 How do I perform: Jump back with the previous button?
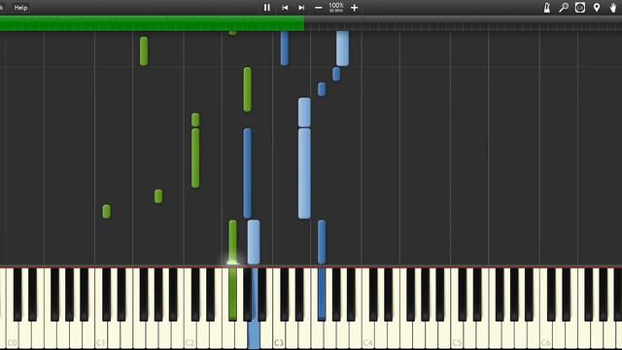[285, 8]
